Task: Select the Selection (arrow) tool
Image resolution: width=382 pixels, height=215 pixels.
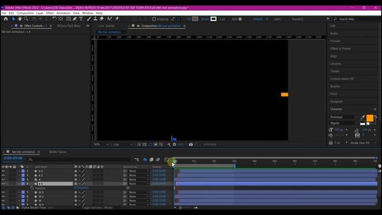Action: (14, 19)
